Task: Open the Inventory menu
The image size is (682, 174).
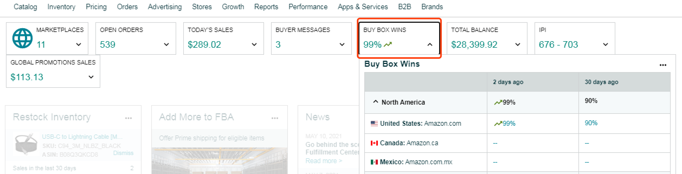Action: coord(61,7)
